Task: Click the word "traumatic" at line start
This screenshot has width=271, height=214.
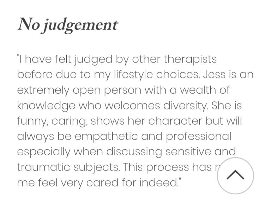Action: (x=43, y=167)
